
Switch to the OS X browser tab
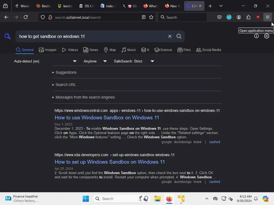pos(87,6)
